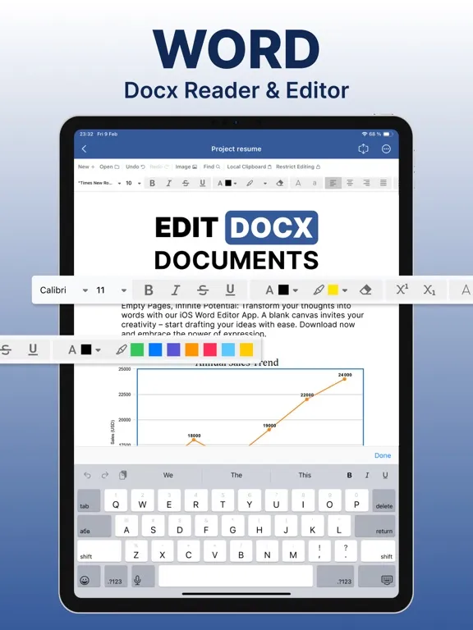
Task: Select highlighter pen in small Times New Roman toolbar
Action: [x=250, y=183]
